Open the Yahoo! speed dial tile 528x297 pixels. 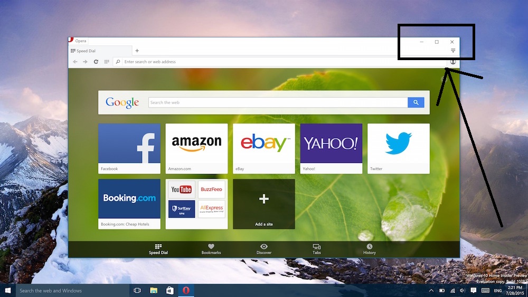click(x=332, y=149)
